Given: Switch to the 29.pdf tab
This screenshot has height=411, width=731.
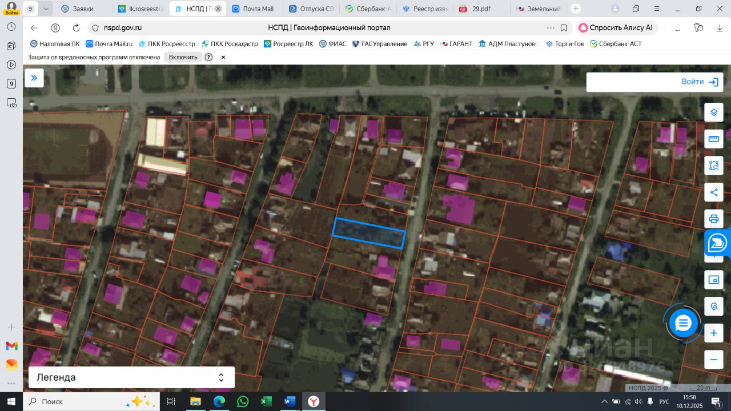Looking at the screenshot, I should pos(481,9).
